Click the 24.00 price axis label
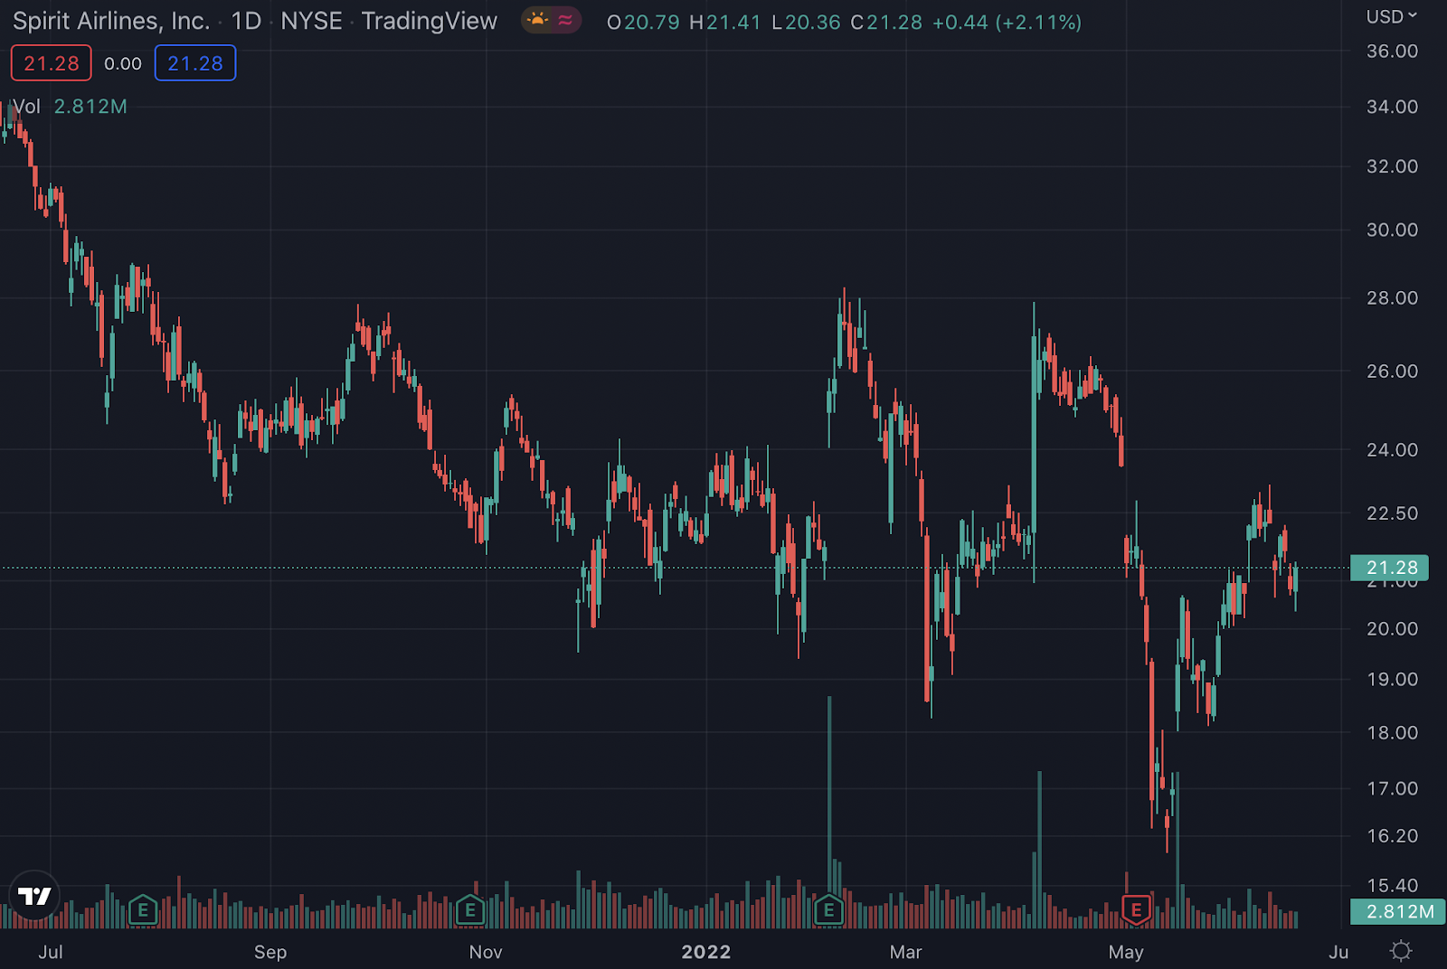Screen dimensions: 1447x969 1392,449
